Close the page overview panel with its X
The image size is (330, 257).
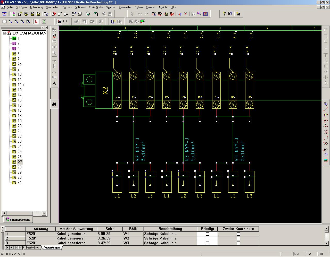pyautogui.click(x=46, y=28)
